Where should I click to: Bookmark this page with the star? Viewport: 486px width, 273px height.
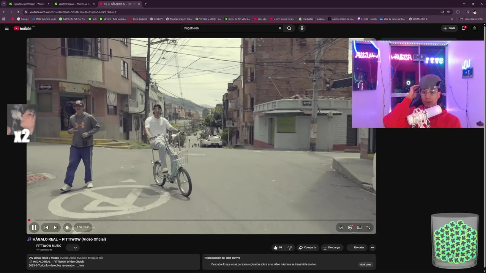[448, 12]
